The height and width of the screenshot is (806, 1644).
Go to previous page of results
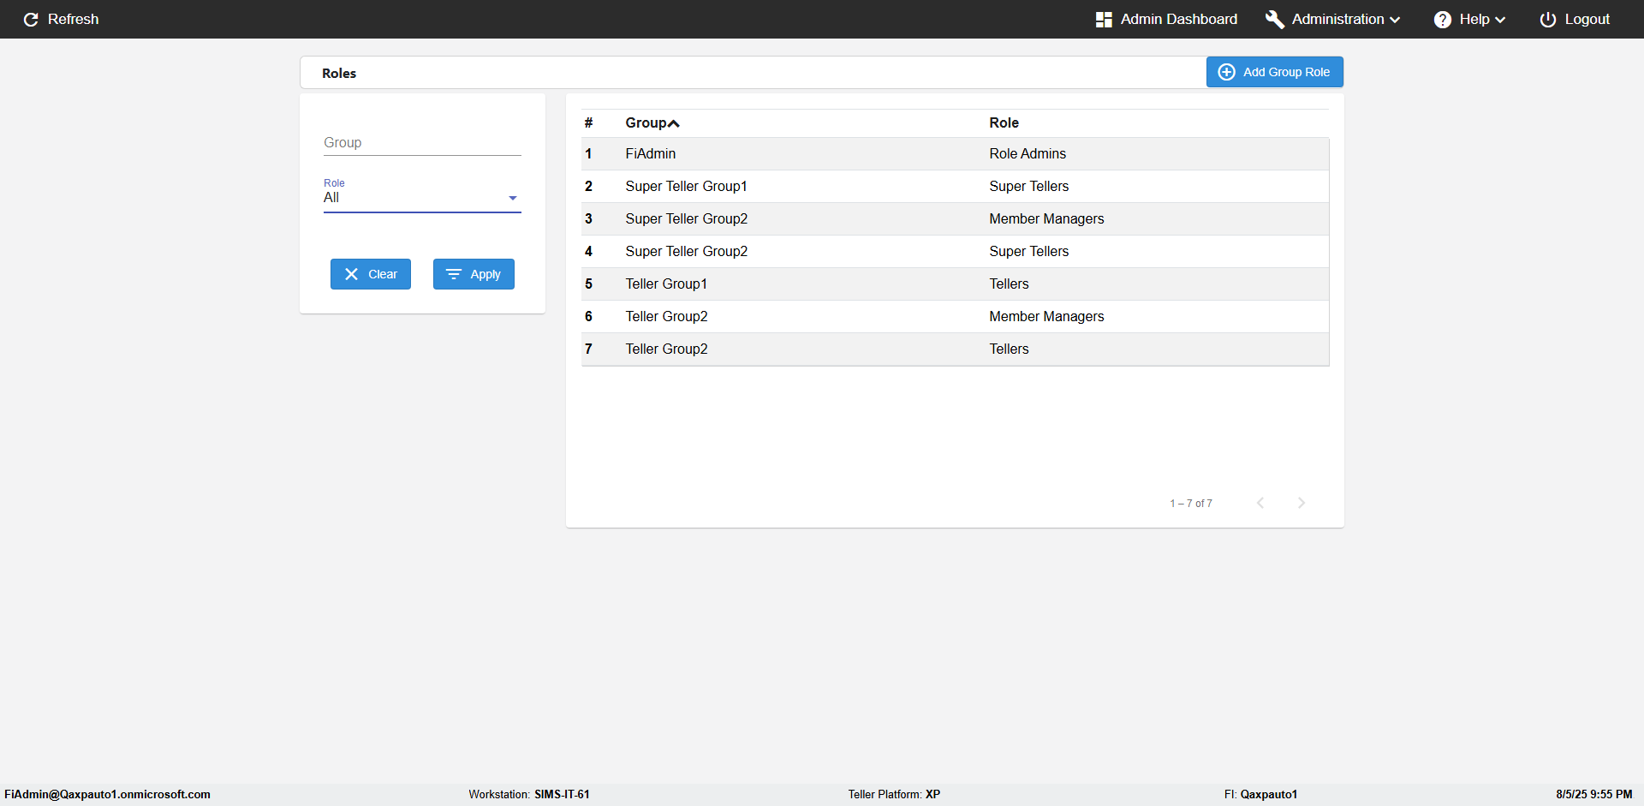(1260, 503)
